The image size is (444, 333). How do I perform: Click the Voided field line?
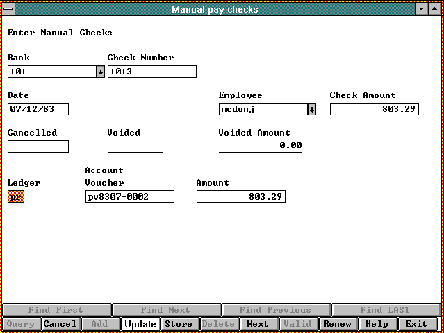(135, 146)
